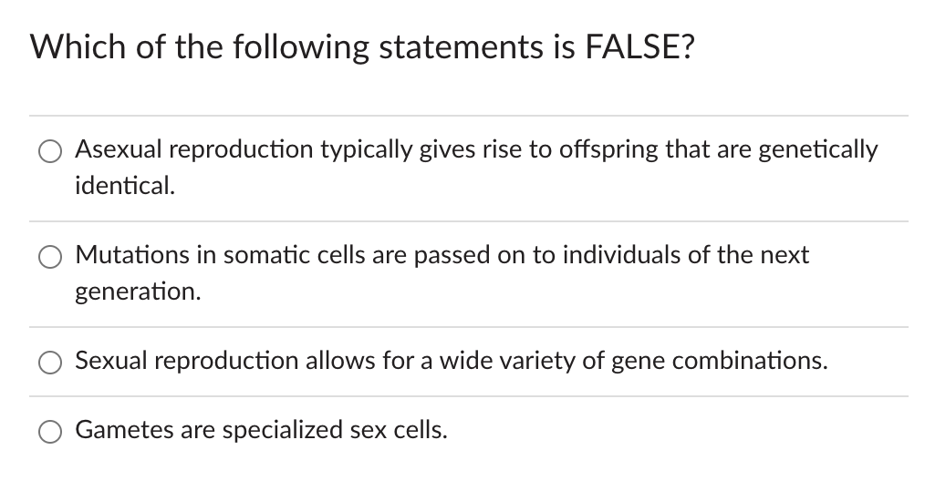
Task: Click the answer text 'Gametes are specialized sex cells.'
Action: [261, 430]
